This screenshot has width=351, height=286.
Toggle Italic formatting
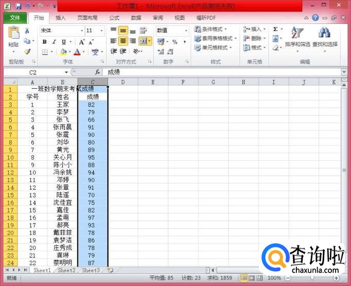click(54, 42)
